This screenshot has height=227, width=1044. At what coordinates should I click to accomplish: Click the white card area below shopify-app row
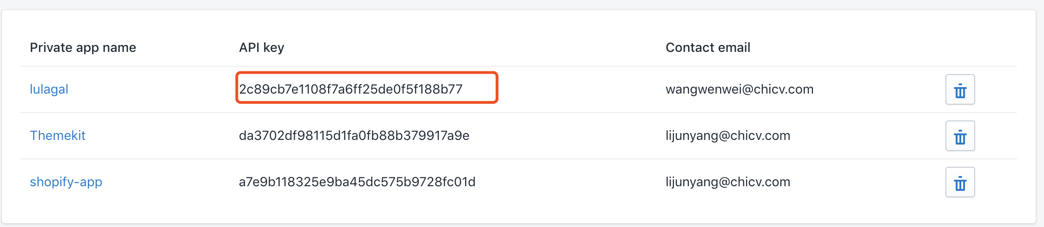click(519, 214)
